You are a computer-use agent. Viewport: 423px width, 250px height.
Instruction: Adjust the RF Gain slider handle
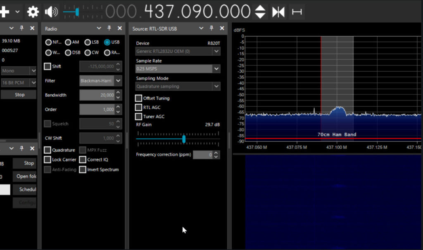coord(184,139)
